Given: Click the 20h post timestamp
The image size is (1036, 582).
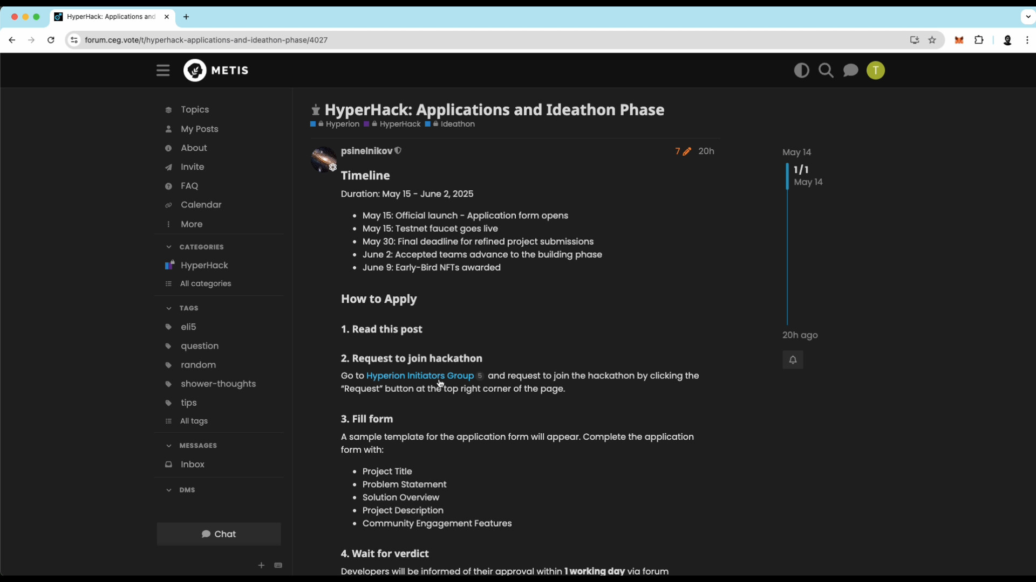Looking at the screenshot, I should (x=706, y=151).
